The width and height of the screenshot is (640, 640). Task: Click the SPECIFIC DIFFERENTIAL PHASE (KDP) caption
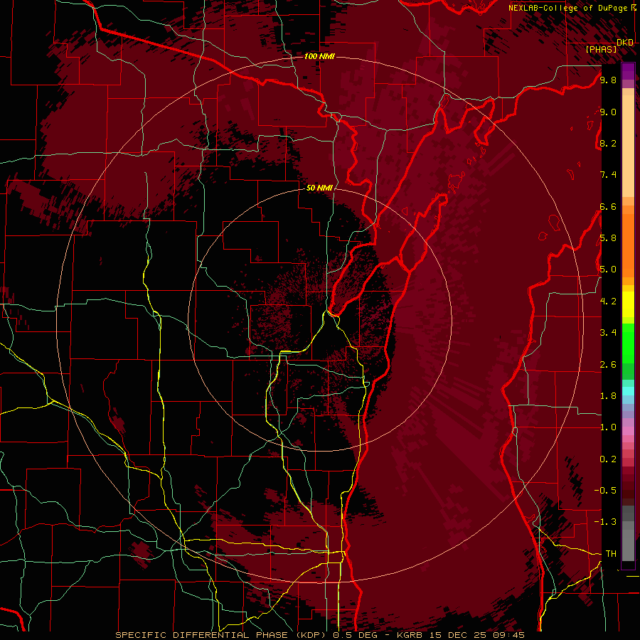(x=223, y=635)
